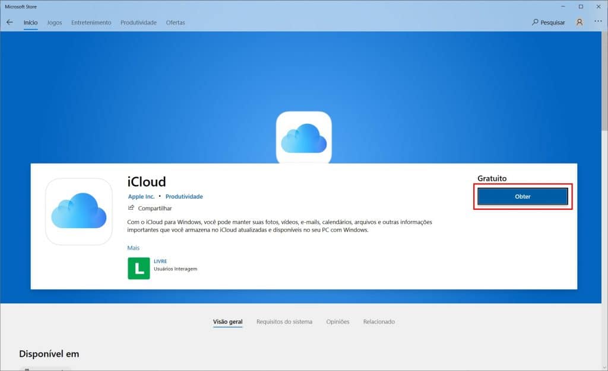The width and height of the screenshot is (608, 371).
Task: Maximize the Microsoft Store window
Action: point(581,7)
